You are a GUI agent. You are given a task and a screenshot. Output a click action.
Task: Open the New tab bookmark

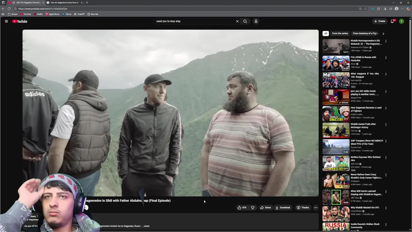pos(93,14)
